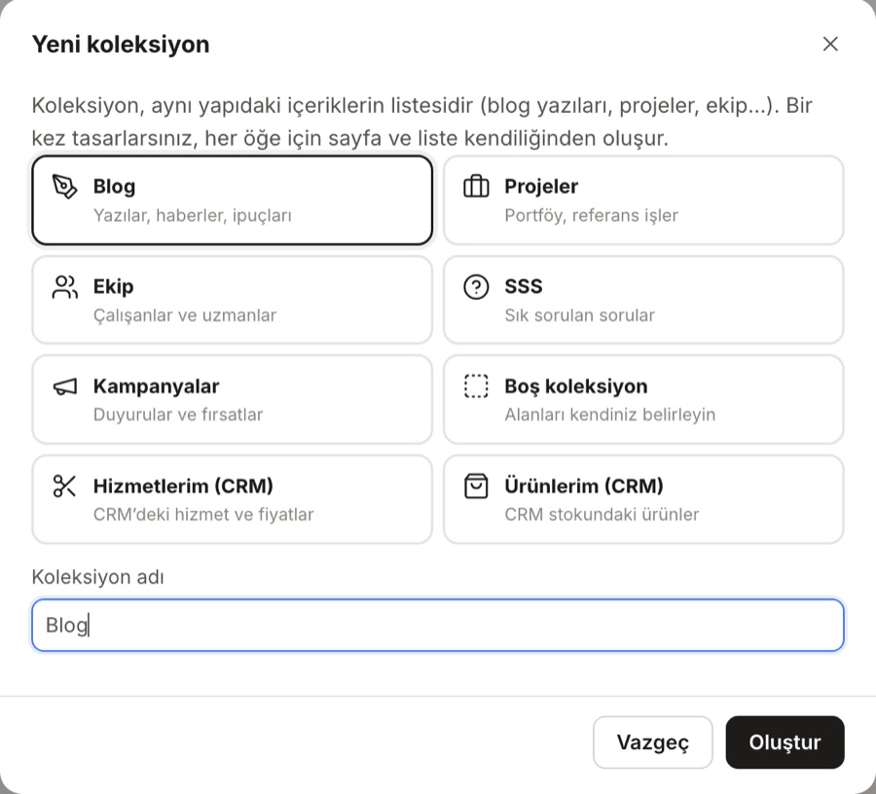Viewport: 876px width, 794px height.
Task: Click the 'Çalışanlar ve uzmanlar' description
Action: (184, 315)
